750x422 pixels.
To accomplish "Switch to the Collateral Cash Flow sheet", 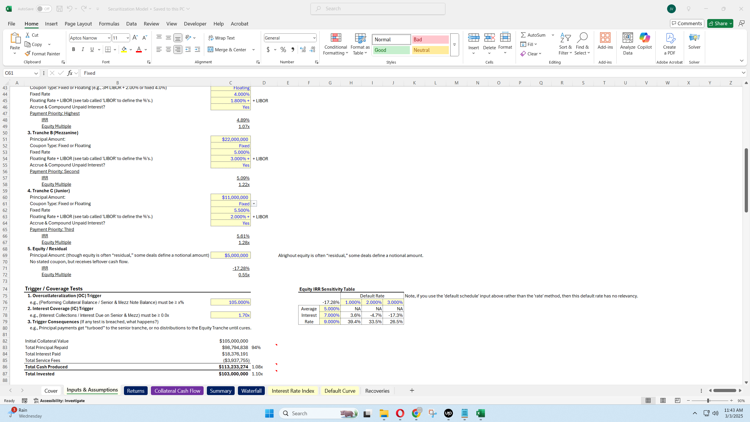I will point(177,391).
